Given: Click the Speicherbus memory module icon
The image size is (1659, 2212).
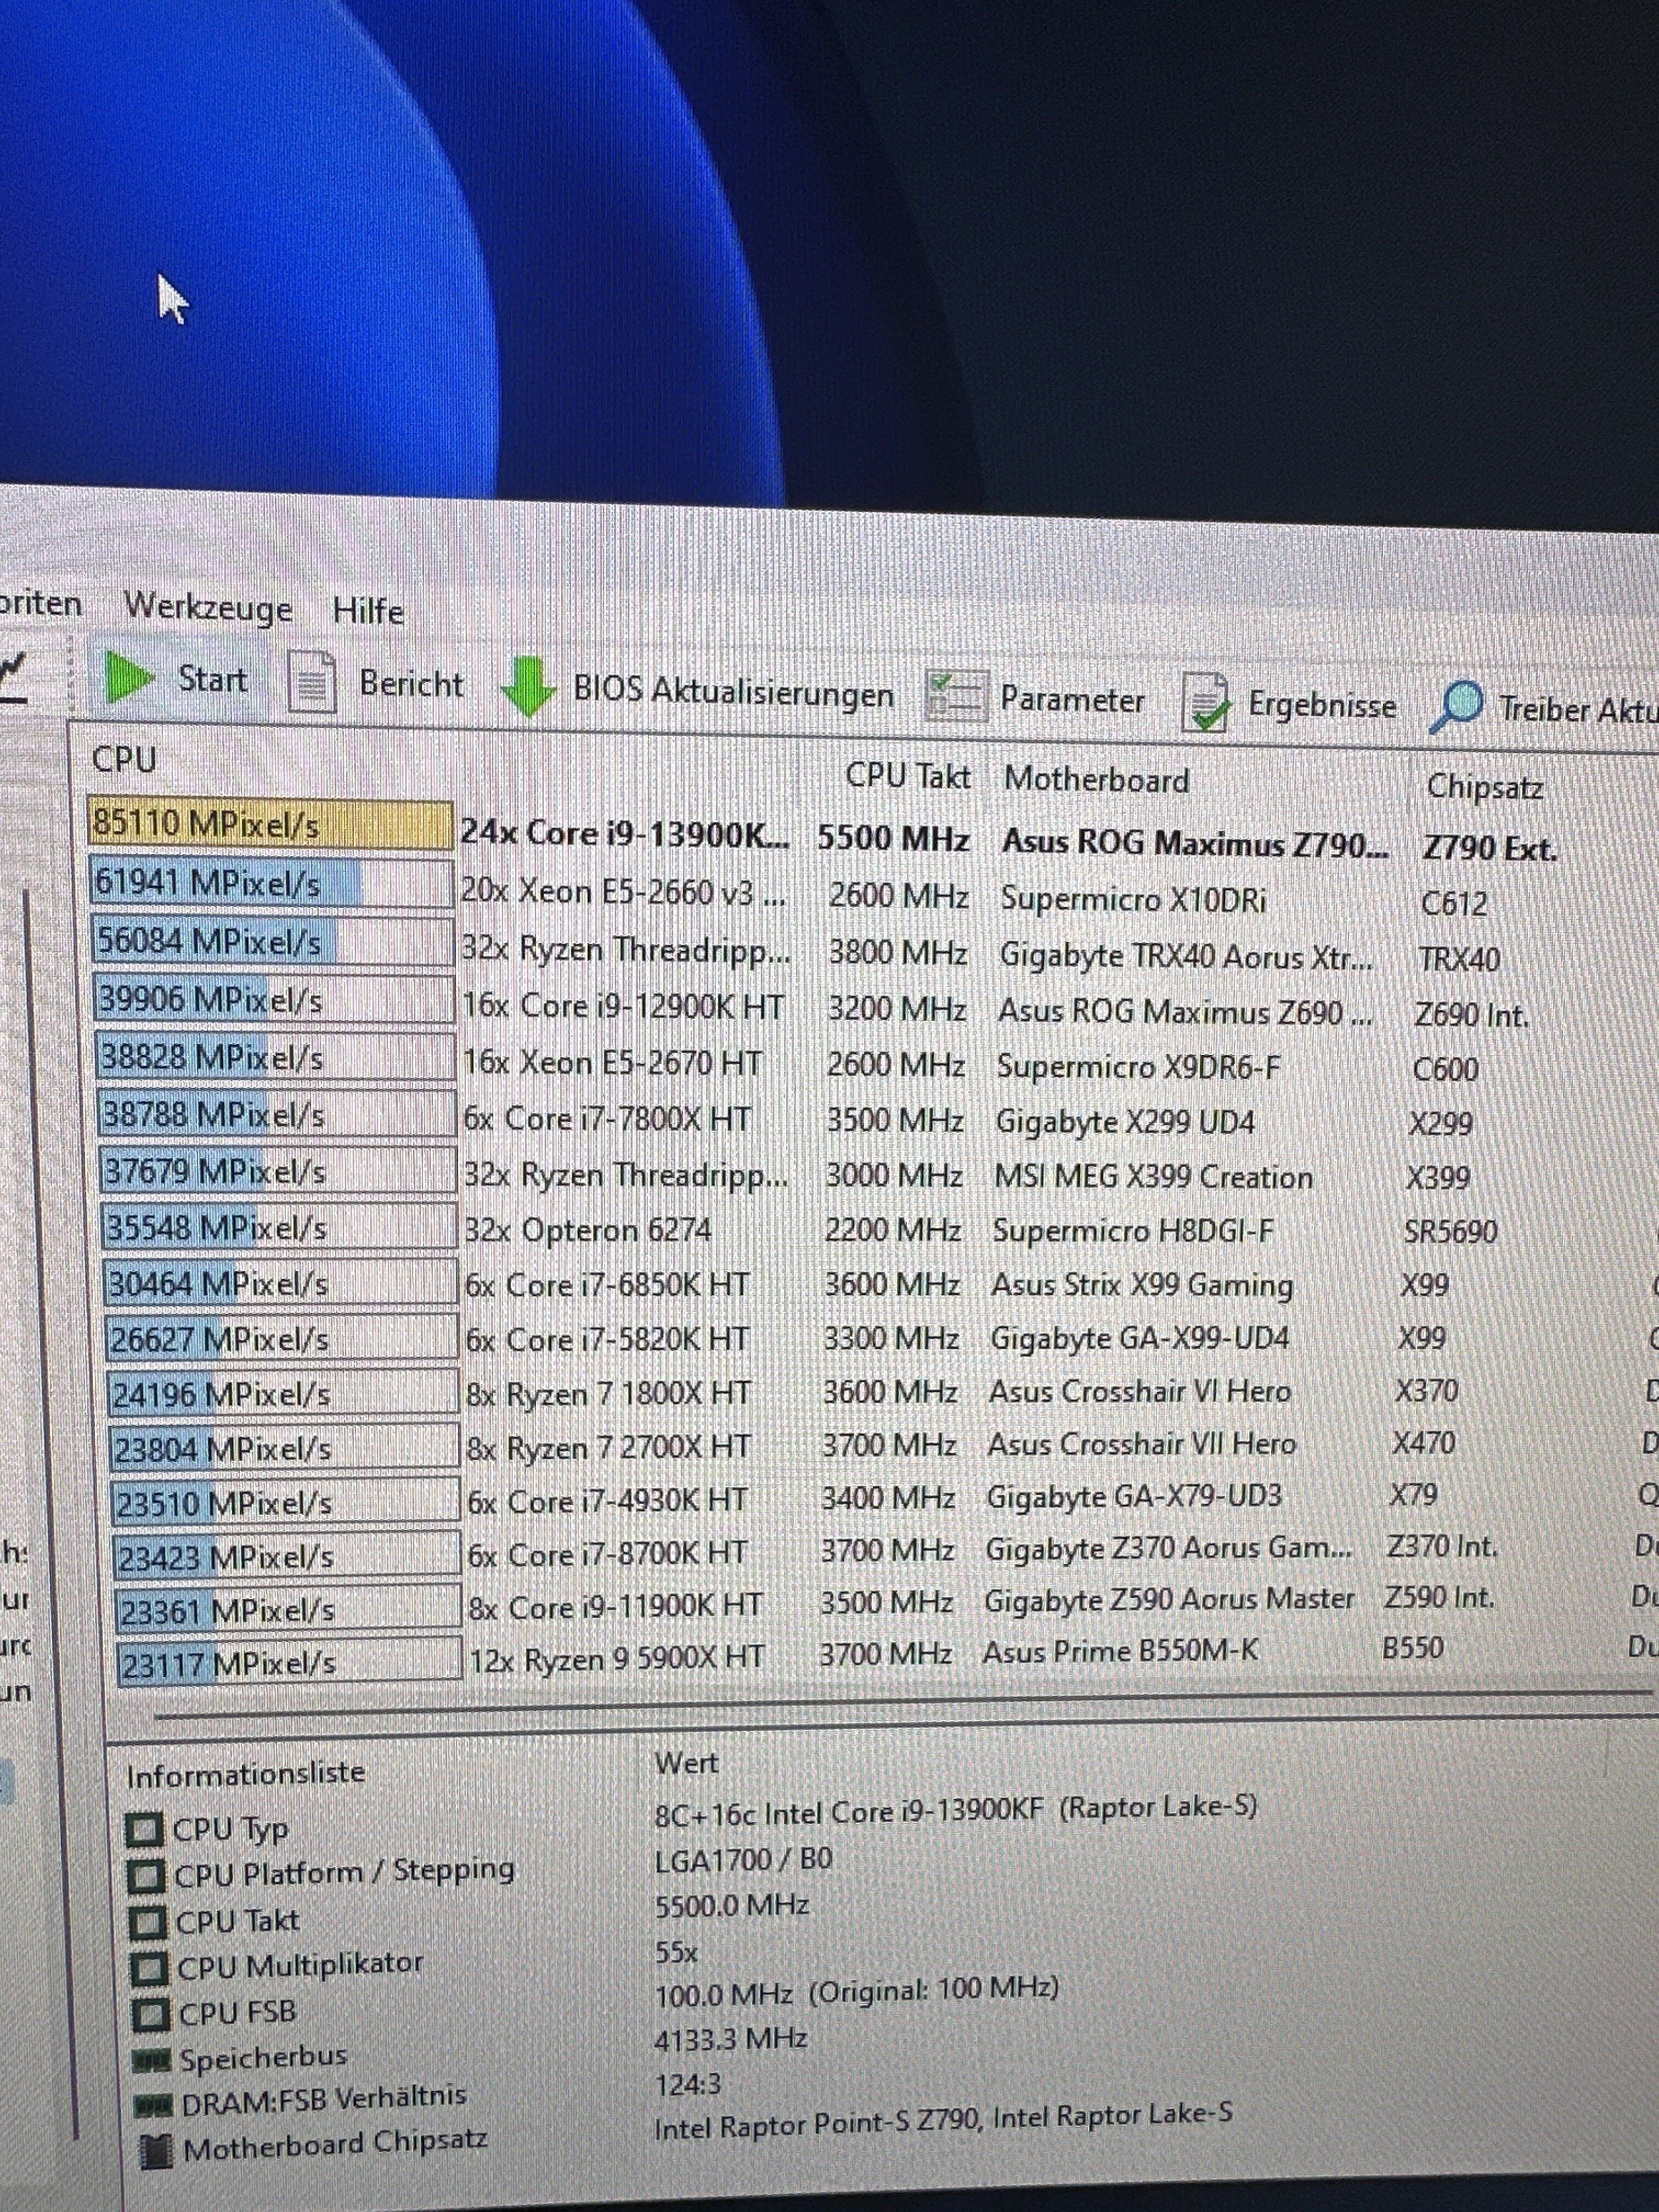Looking at the screenshot, I should point(152,2060).
